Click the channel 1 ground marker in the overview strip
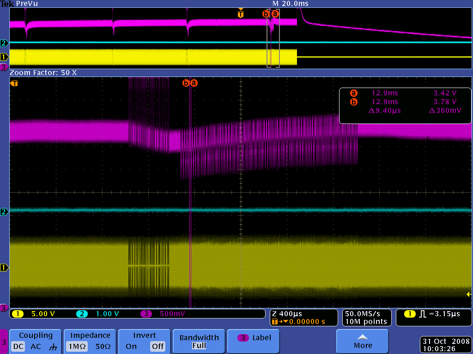473x354 pixels. pyautogui.click(x=4, y=57)
